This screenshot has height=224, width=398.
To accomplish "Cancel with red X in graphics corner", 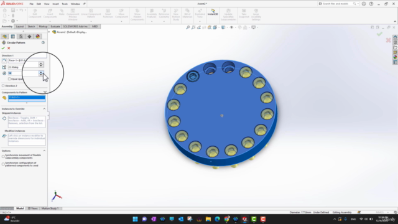I will click(388, 40).
